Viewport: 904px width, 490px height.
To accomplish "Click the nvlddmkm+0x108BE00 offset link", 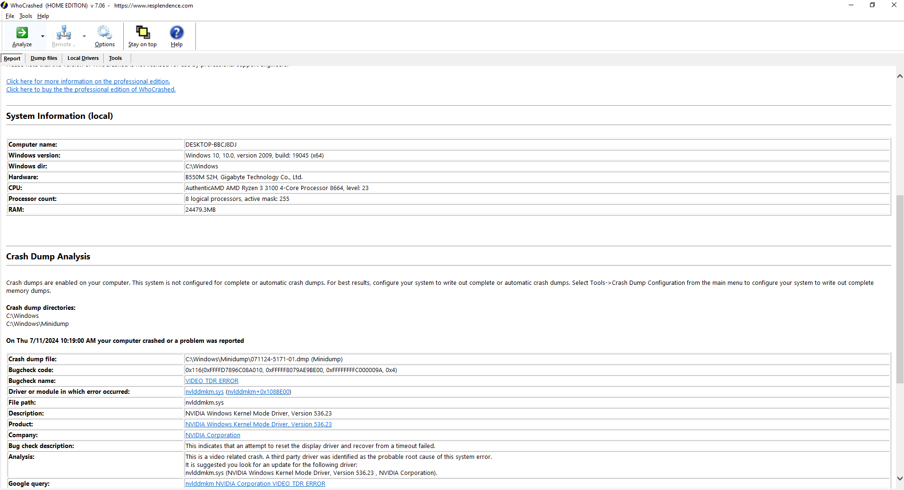I will tap(258, 392).
